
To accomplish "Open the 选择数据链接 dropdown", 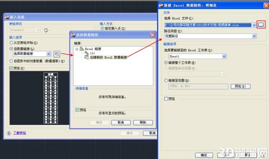I will coord(48,54).
